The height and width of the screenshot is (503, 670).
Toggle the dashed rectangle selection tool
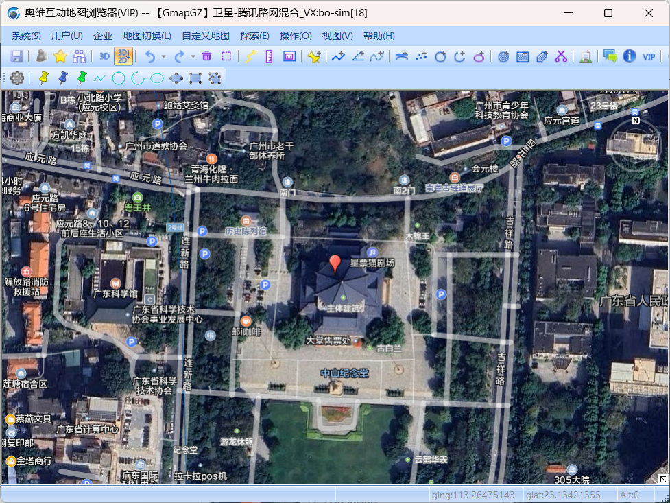226,57
